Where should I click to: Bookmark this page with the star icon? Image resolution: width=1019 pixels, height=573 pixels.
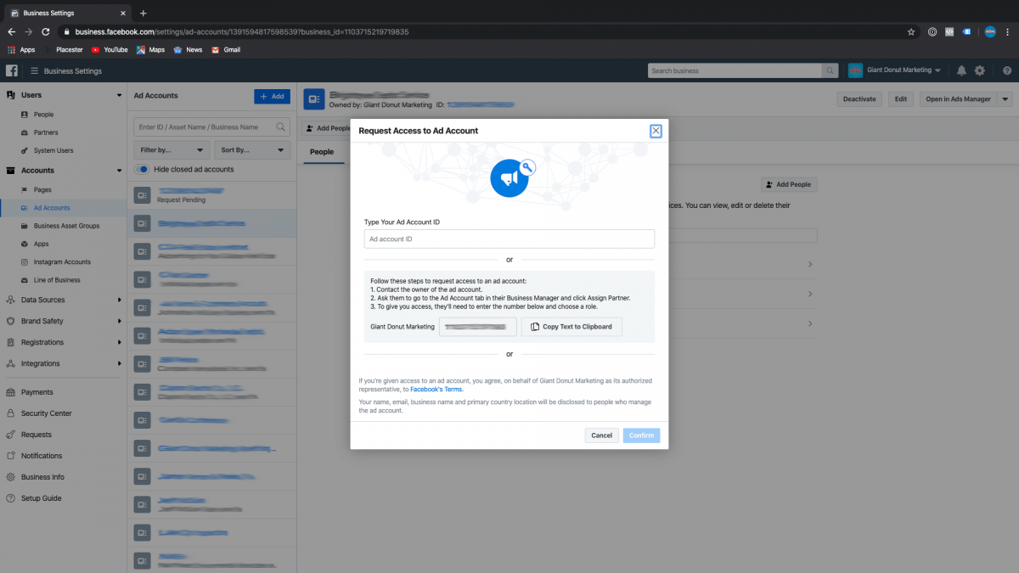tap(911, 31)
